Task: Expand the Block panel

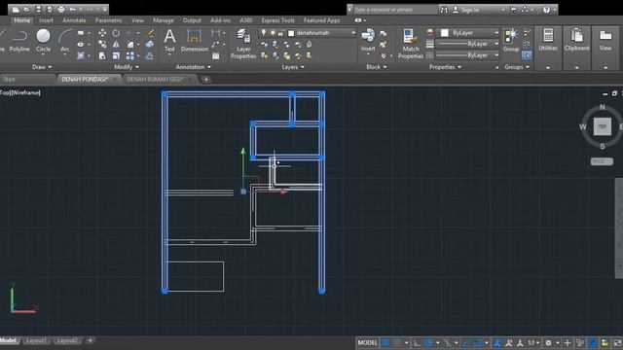Action: click(x=377, y=67)
